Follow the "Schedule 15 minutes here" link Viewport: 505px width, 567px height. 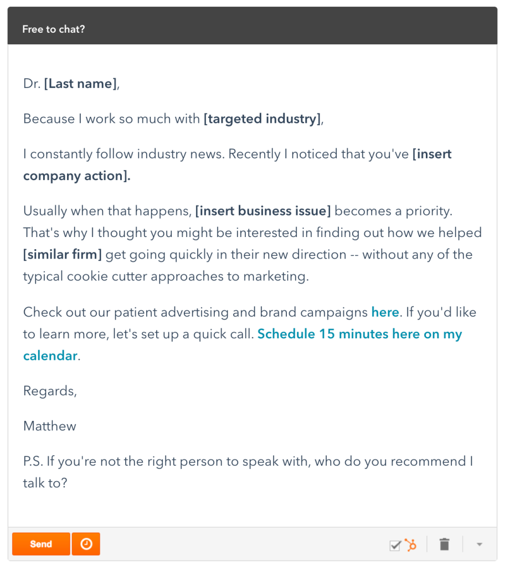click(x=359, y=334)
